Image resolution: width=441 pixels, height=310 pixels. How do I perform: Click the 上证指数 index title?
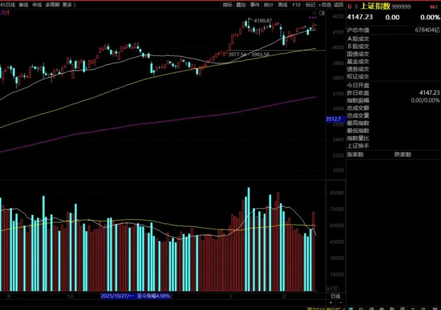[375, 6]
